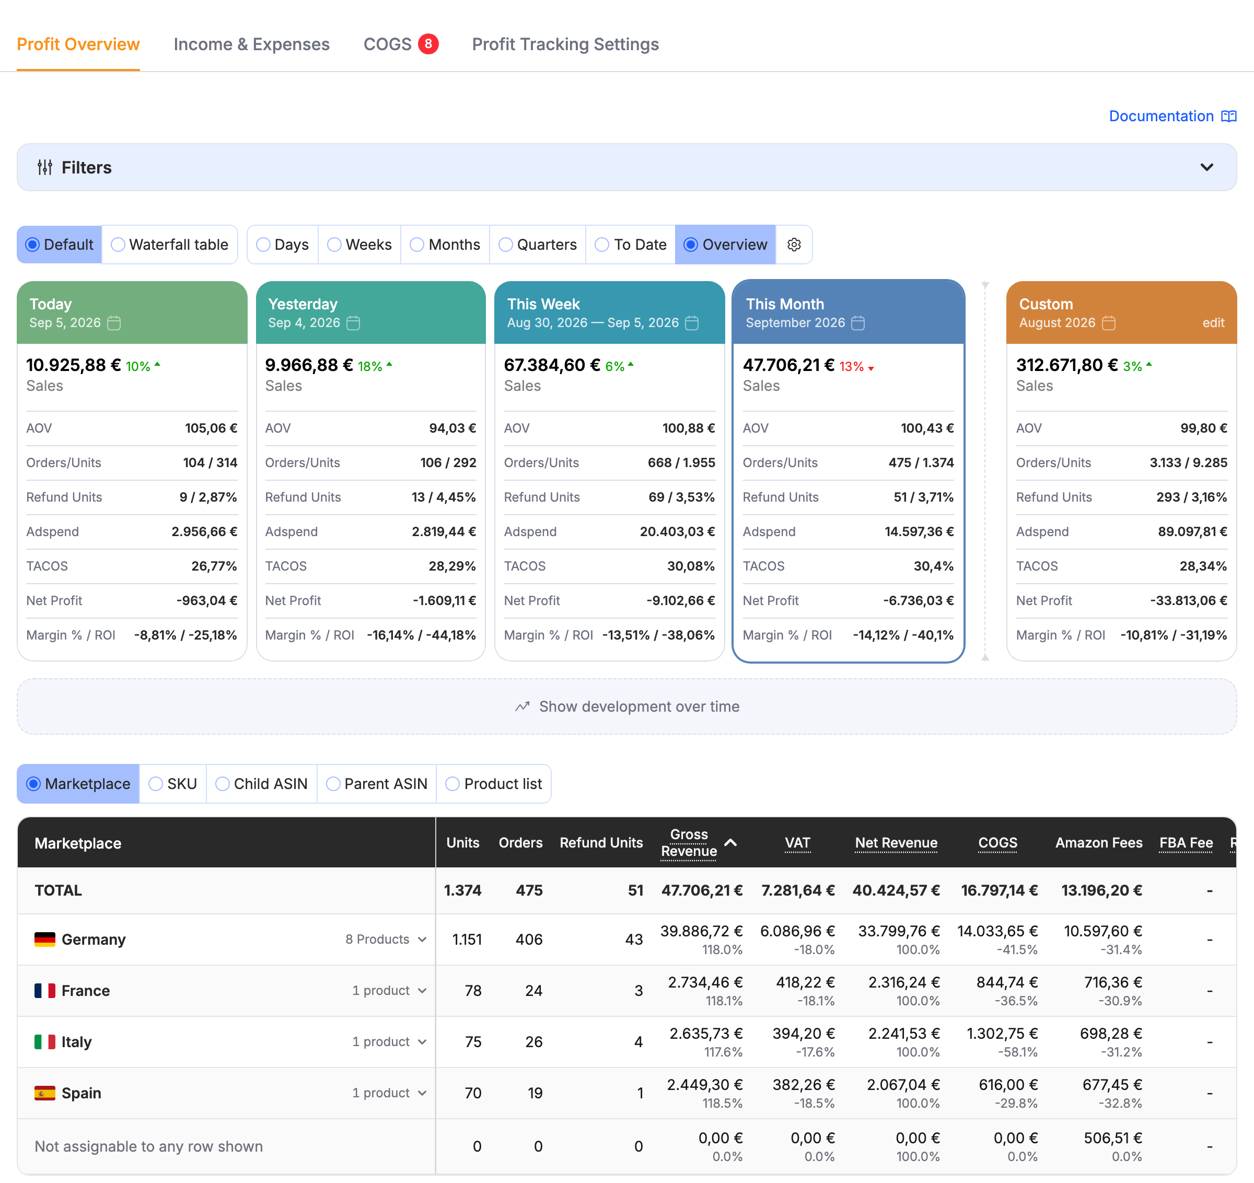Select the Weeks radio option

tap(359, 244)
